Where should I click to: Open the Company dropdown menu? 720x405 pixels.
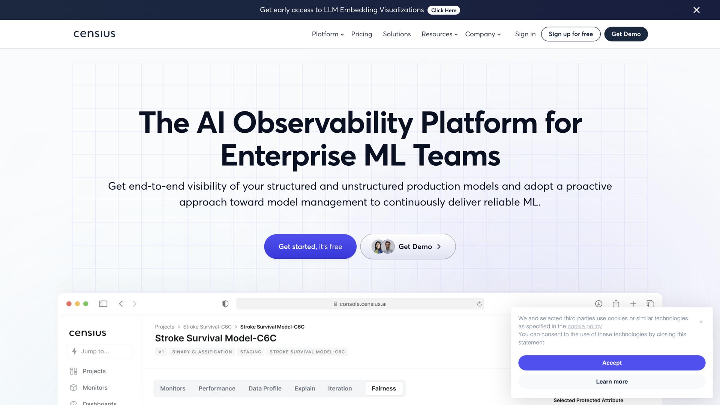(483, 34)
